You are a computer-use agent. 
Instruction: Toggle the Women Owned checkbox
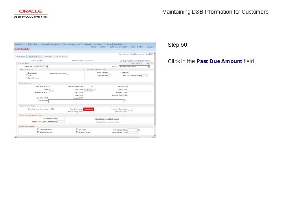77,132
